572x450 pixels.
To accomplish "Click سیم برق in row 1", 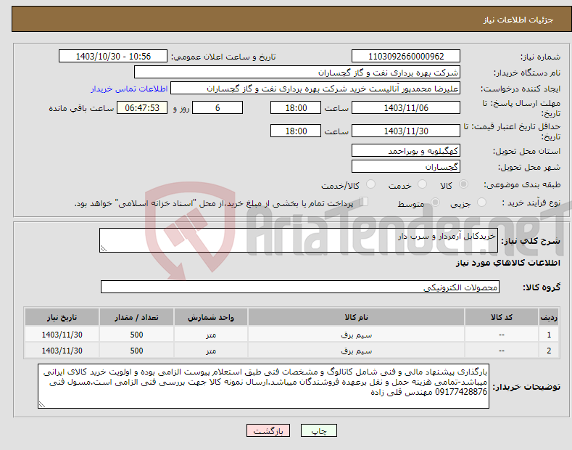I will click(356, 335).
